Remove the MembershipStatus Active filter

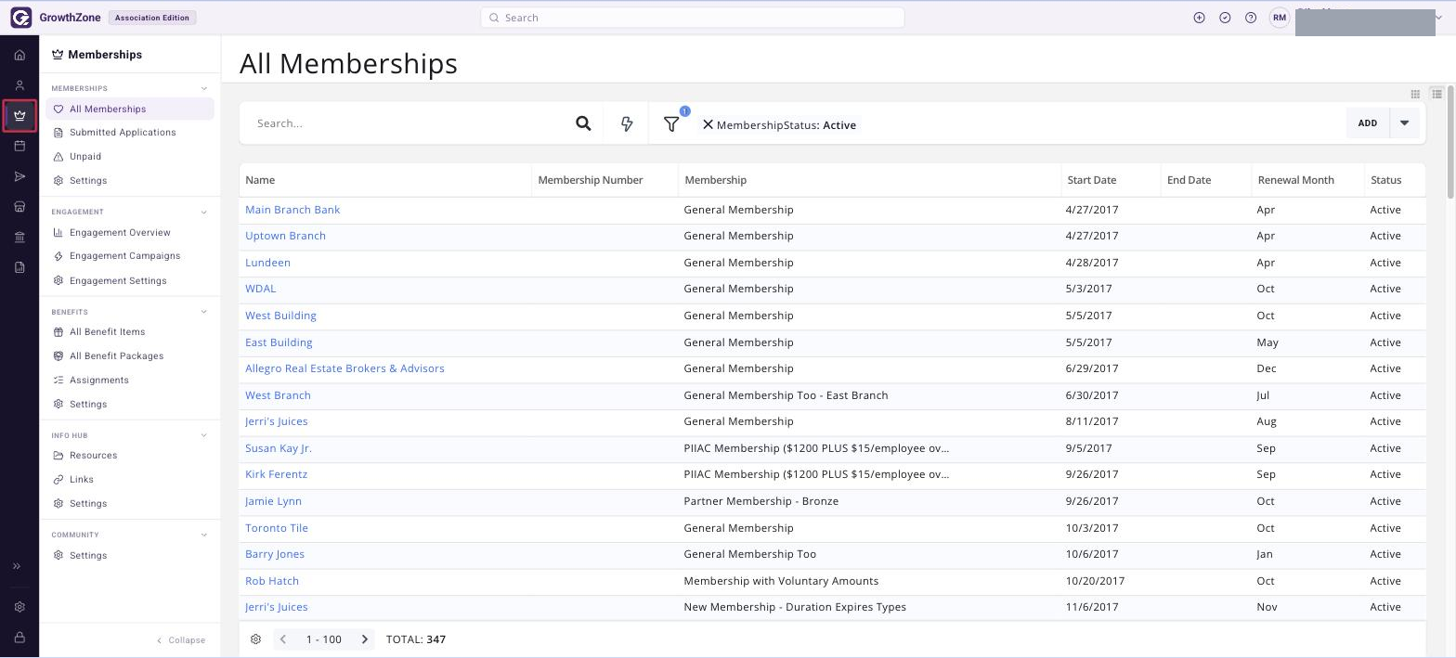pyautogui.click(x=708, y=124)
